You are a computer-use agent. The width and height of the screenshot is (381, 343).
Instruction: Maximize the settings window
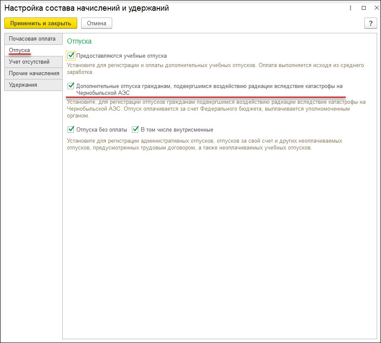[364, 8]
